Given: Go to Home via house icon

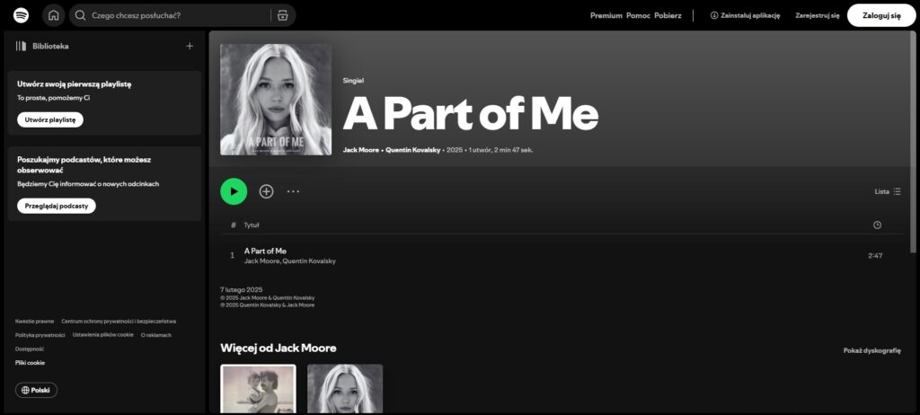Looking at the screenshot, I should coord(54,15).
